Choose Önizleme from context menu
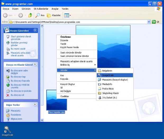This screenshot has height=139, width=164. [77, 37]
